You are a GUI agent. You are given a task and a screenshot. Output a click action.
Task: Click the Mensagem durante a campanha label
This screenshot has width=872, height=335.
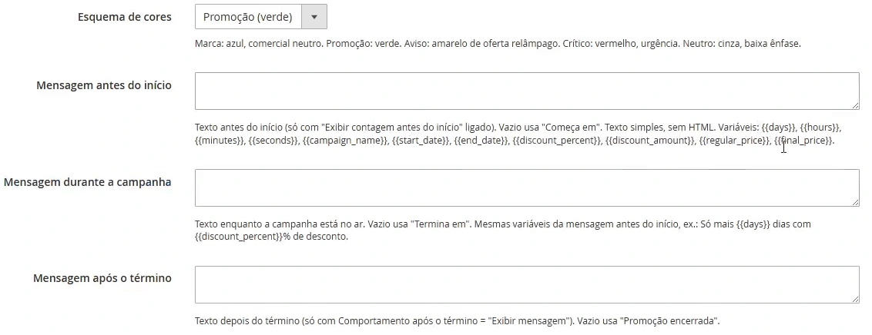[87, 182]
